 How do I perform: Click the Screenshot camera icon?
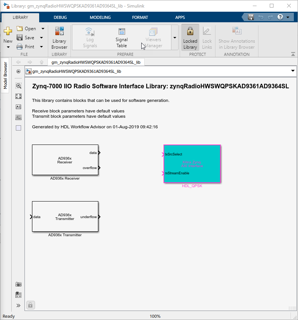(x=18, y=284)
